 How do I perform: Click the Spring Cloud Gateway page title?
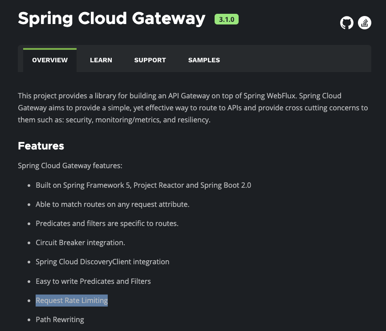(111, 19)
